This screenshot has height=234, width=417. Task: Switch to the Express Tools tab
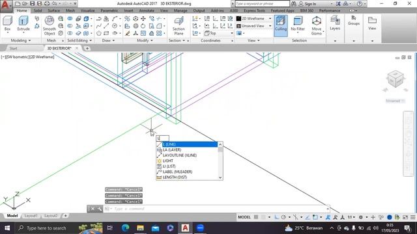pyautogui.click(x=254, y=10)
